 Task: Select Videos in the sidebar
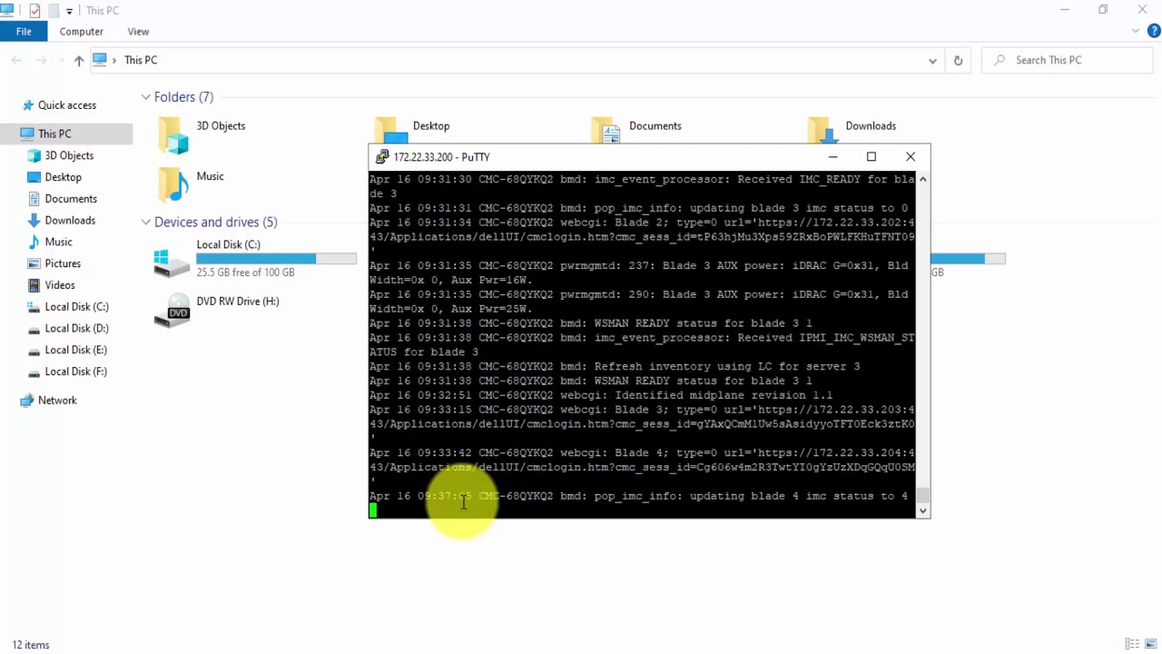tap(60, 285)
